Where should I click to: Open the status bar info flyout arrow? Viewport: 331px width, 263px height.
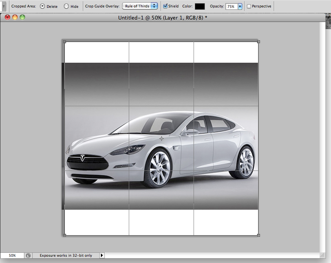[102, 256]
